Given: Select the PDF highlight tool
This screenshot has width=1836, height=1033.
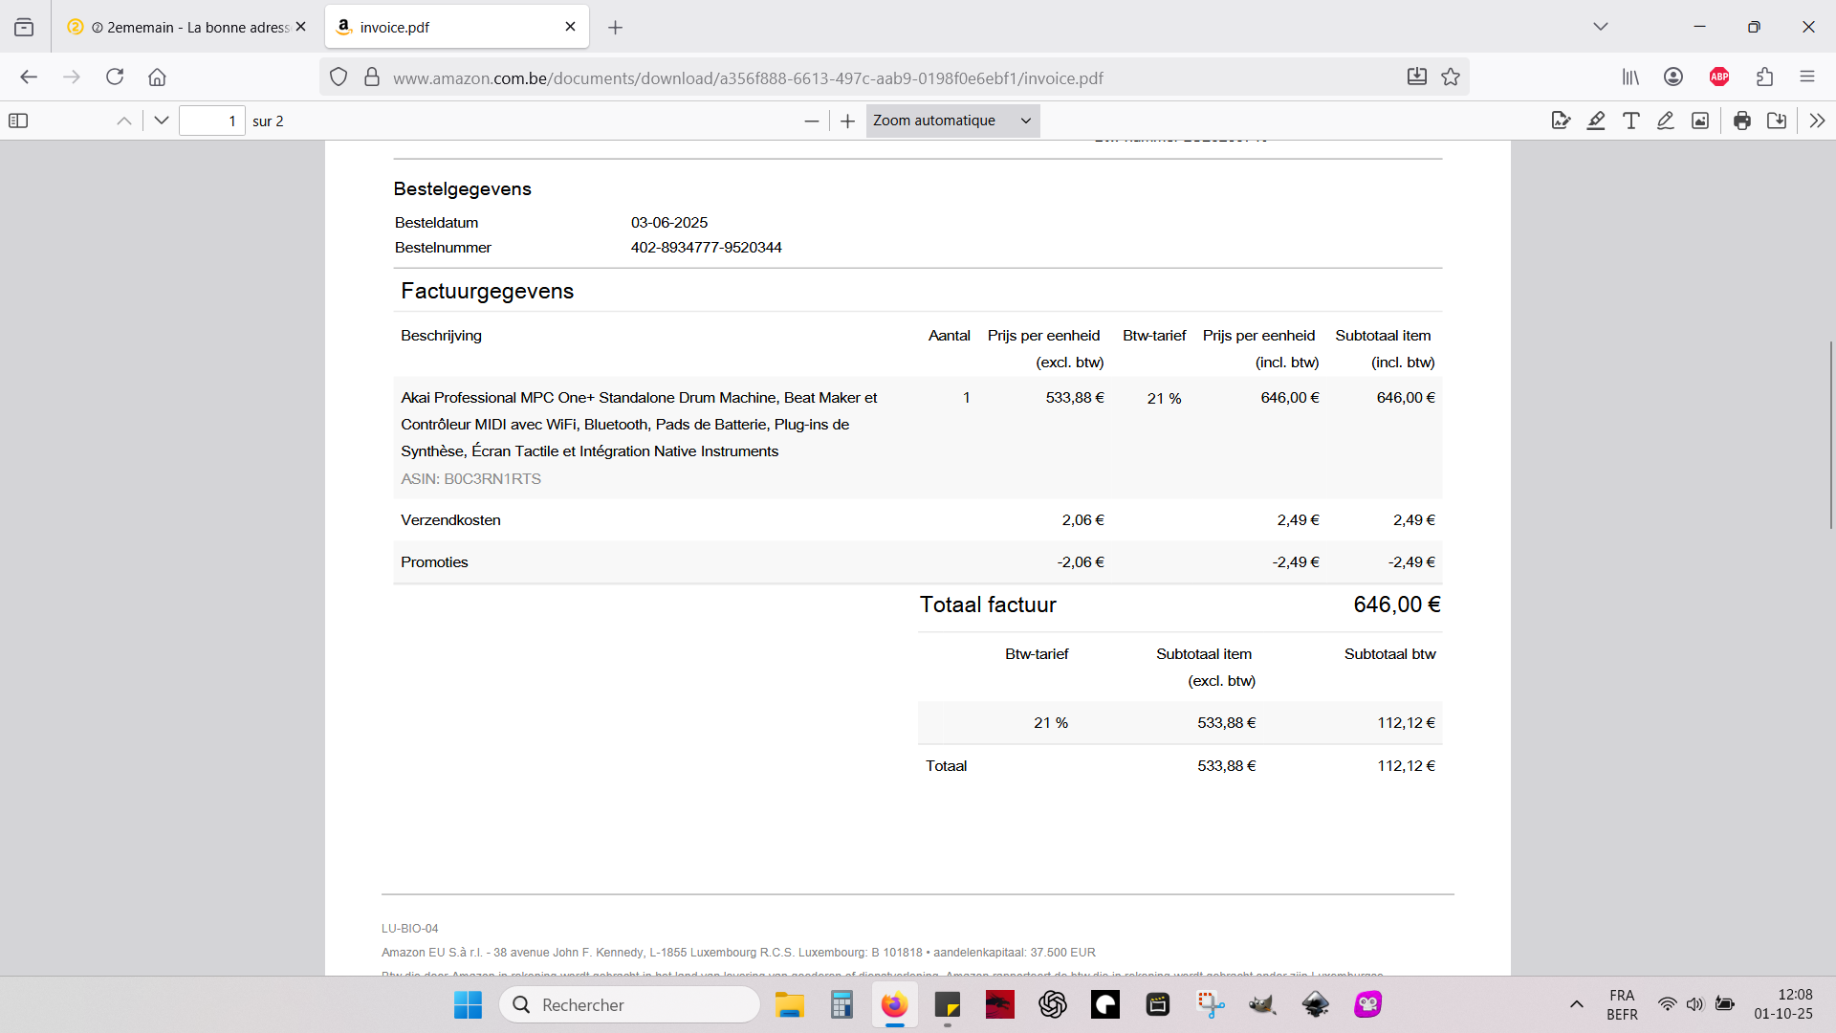Looking at the screenshot, I should (1596, 121).
